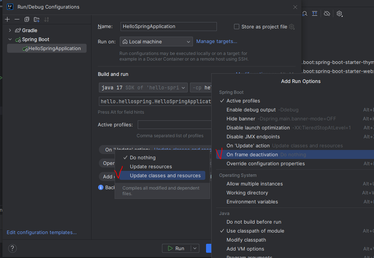The image size is (374, 258).
Task: Click the Run button
Action: click(x=177, y=248)
